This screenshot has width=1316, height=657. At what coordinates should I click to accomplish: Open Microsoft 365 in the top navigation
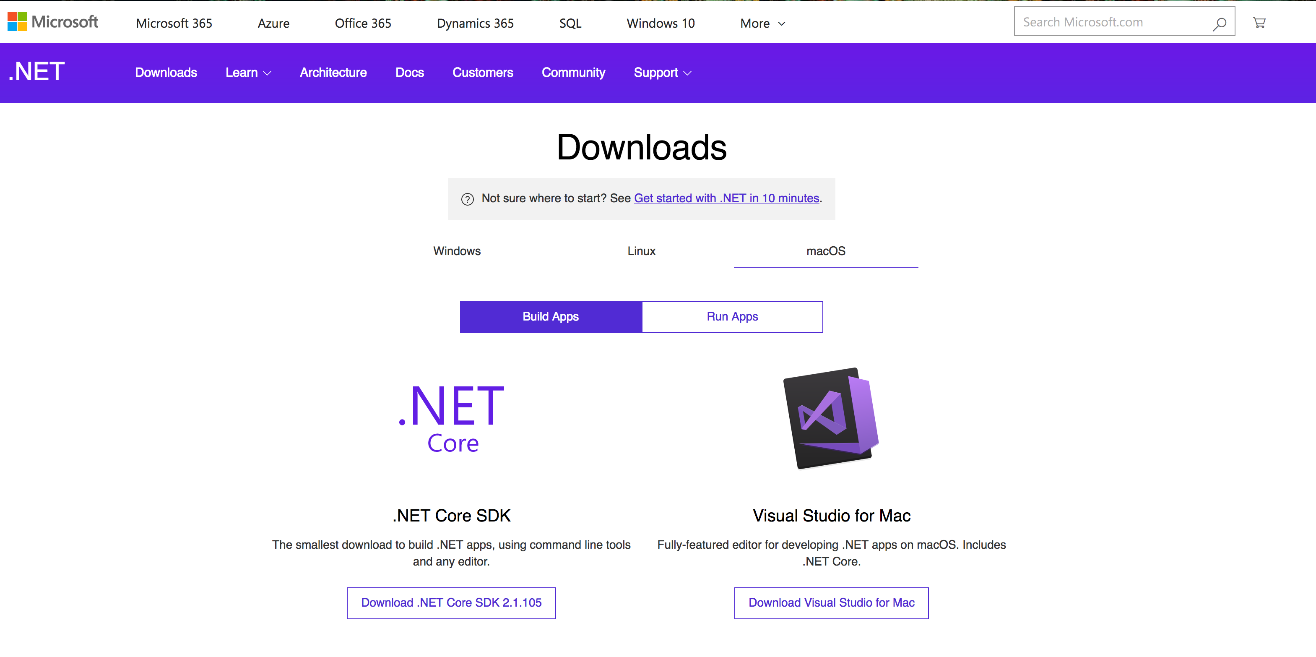click(174, 23)
